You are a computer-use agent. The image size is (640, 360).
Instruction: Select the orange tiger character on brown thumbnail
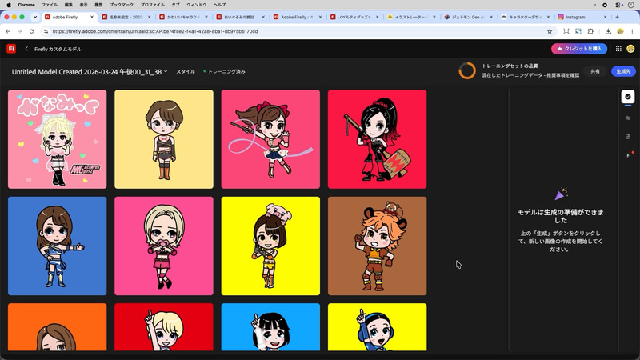pos(377,246)
